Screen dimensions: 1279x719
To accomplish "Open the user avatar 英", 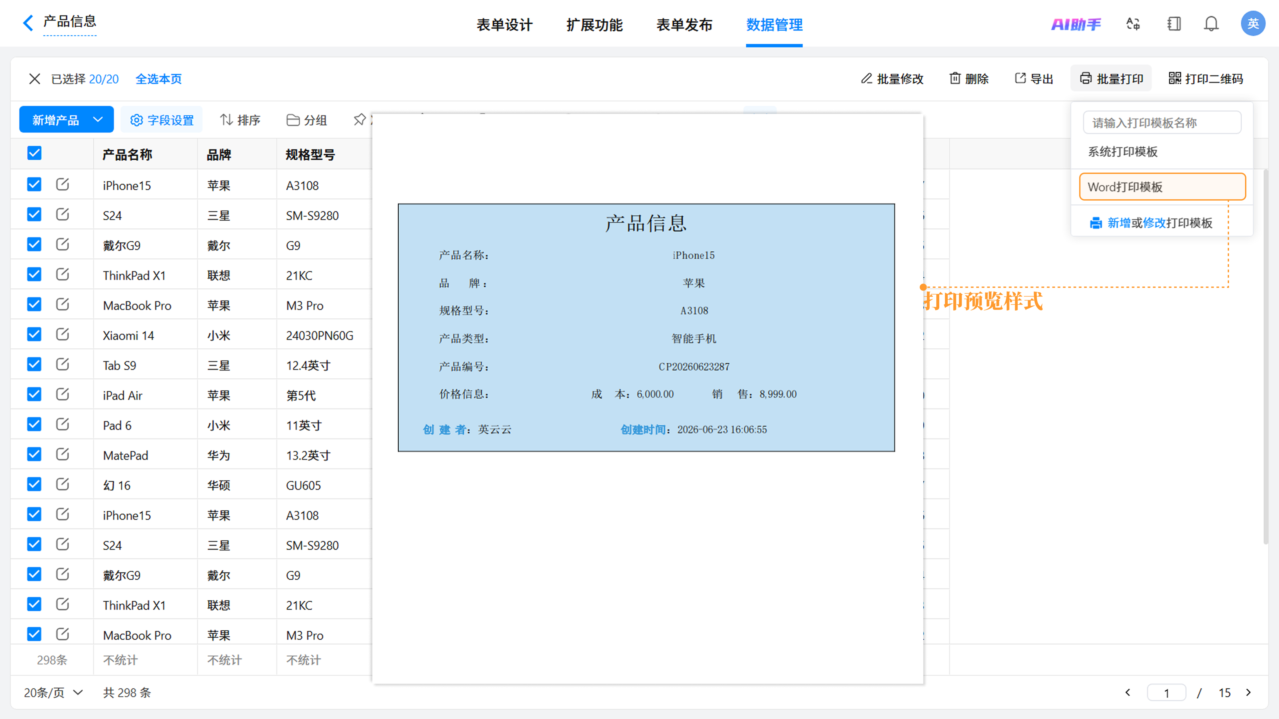I will 1253,23.
